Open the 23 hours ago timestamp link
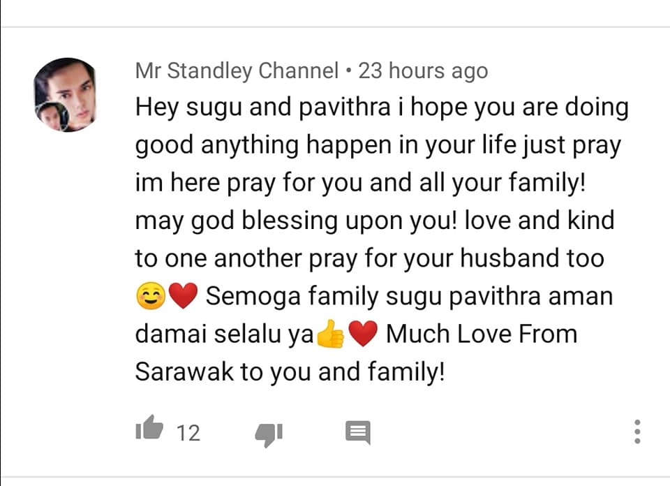 [423, 71]
